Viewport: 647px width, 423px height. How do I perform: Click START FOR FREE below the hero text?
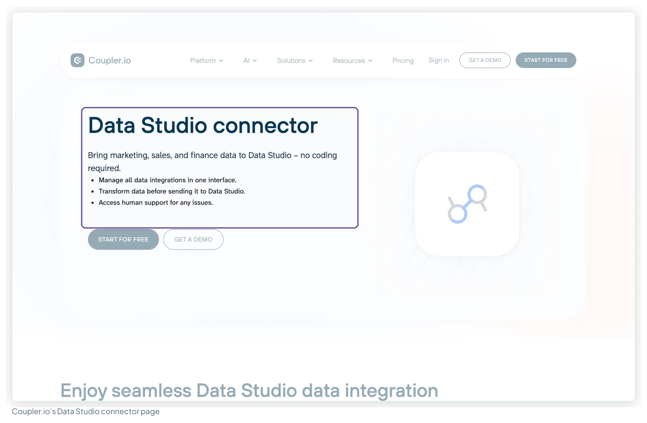coord(123,239)
